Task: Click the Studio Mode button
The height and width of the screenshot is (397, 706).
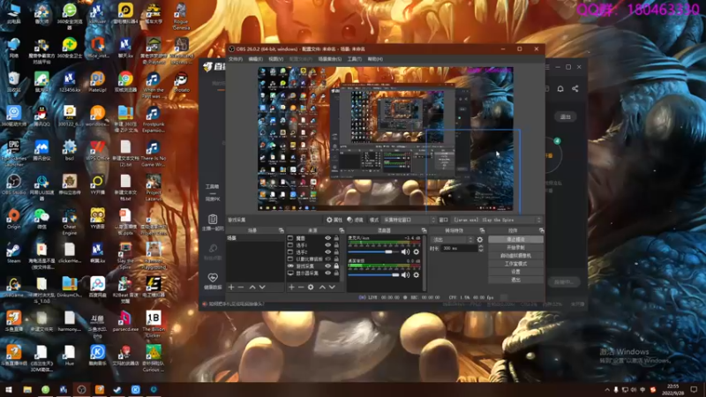Action: tap(515, 264)
